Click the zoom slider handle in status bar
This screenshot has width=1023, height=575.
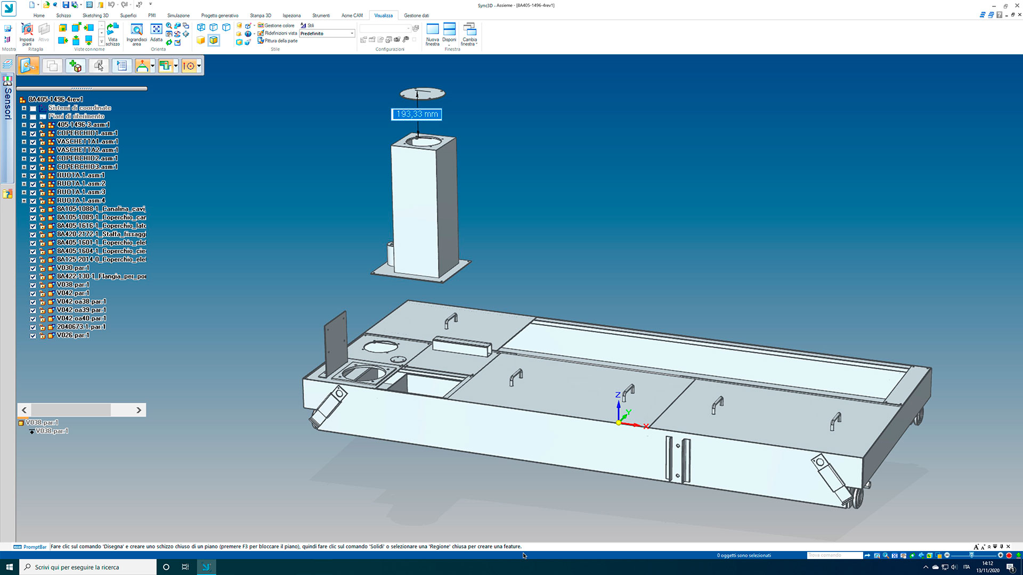[x=971, y=555]
